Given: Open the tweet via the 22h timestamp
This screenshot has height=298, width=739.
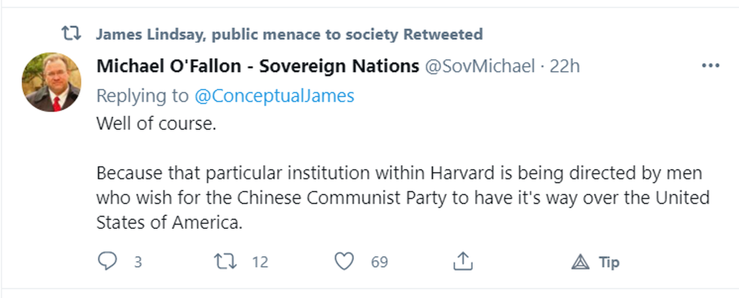Looking at the screenshot, I should 564,66.
